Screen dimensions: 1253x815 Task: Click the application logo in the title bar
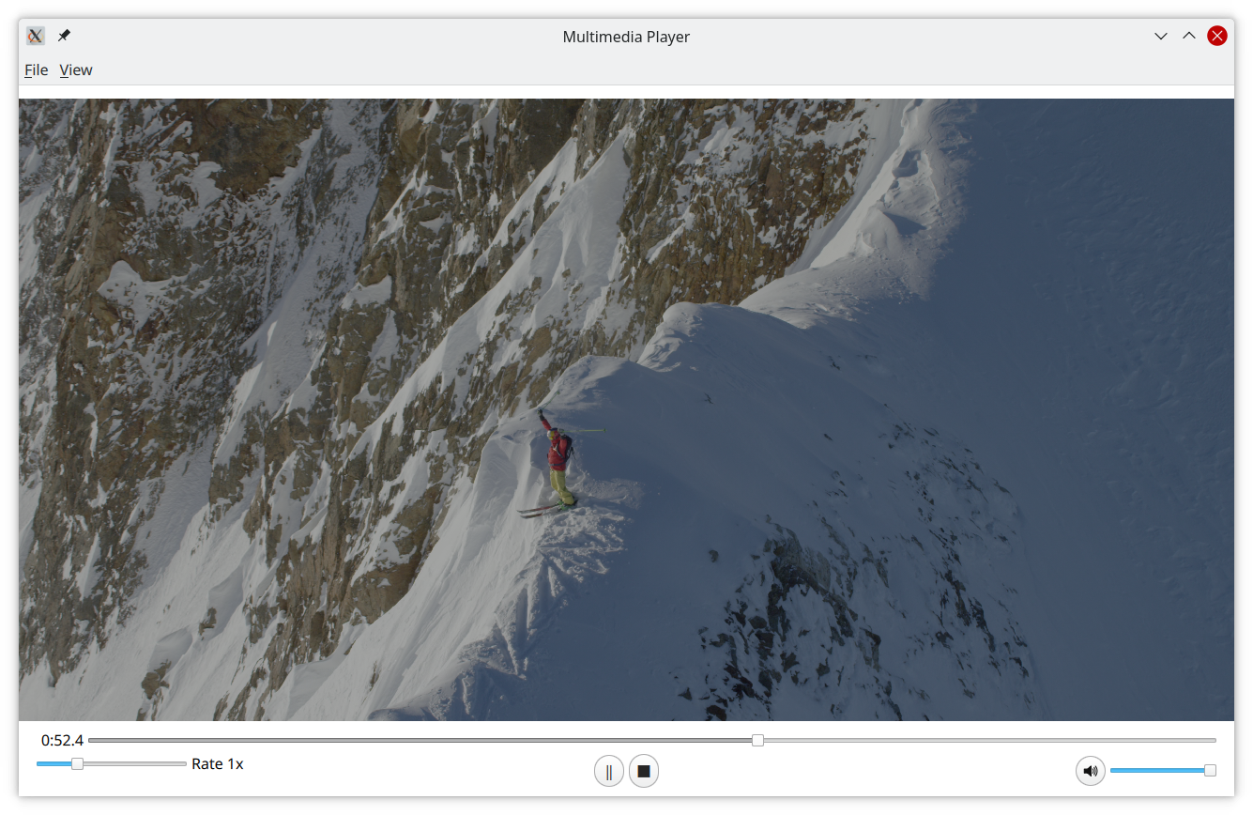pos(35,36)
